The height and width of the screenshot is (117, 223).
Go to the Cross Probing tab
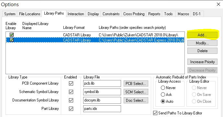coord(134,14)
